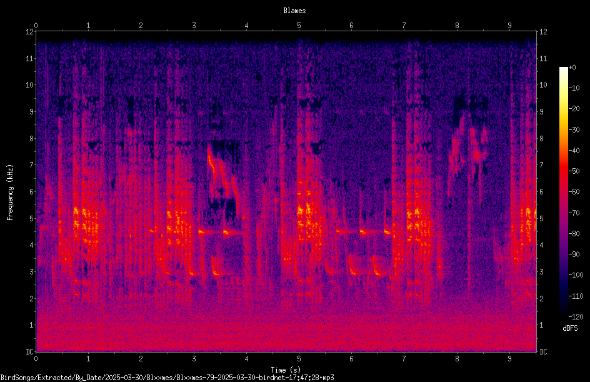Click the dBFS color scale gradient bar
Image resolution: width=590 pixels, height=382 pixels.
564,192
